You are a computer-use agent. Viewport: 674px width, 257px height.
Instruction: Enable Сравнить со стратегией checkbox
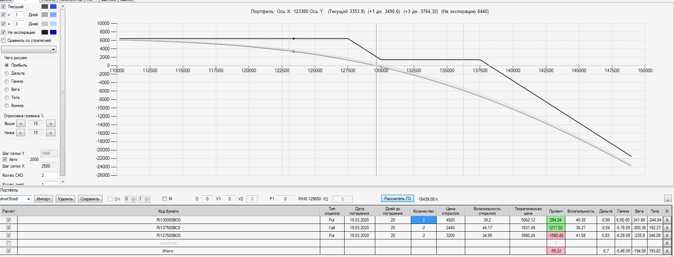point(4,40)
